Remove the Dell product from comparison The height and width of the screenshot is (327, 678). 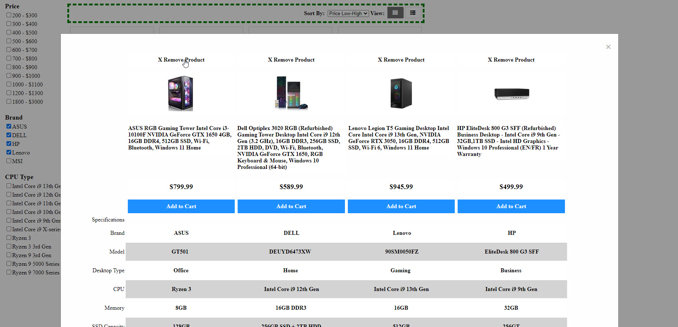(291, 60)
